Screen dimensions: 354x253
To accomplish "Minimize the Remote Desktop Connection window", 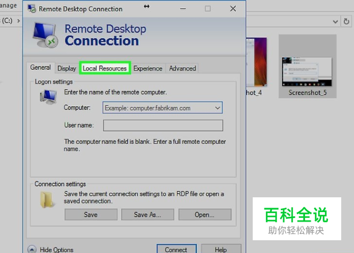I will 183,9.
